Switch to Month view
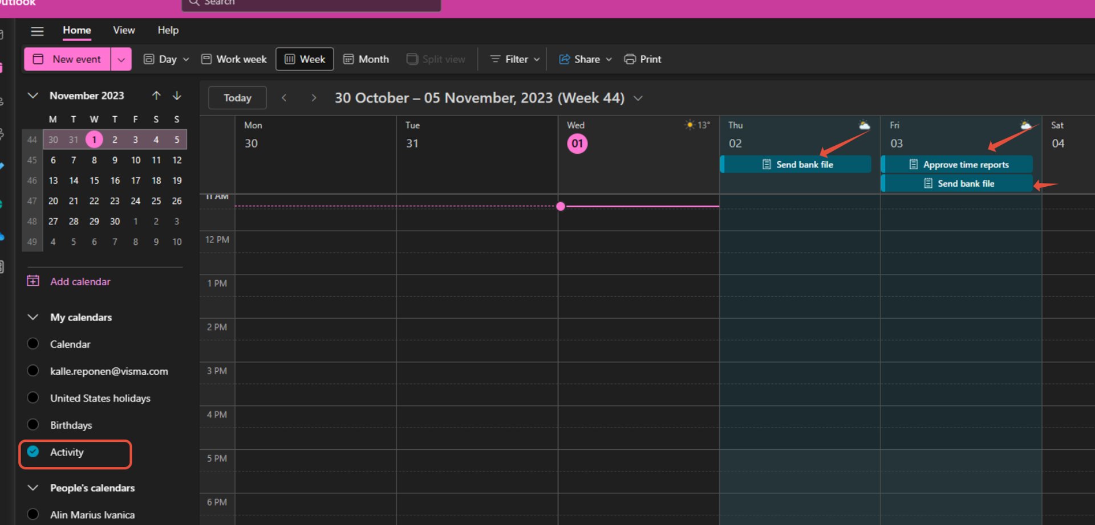 (x=366, y=59)
